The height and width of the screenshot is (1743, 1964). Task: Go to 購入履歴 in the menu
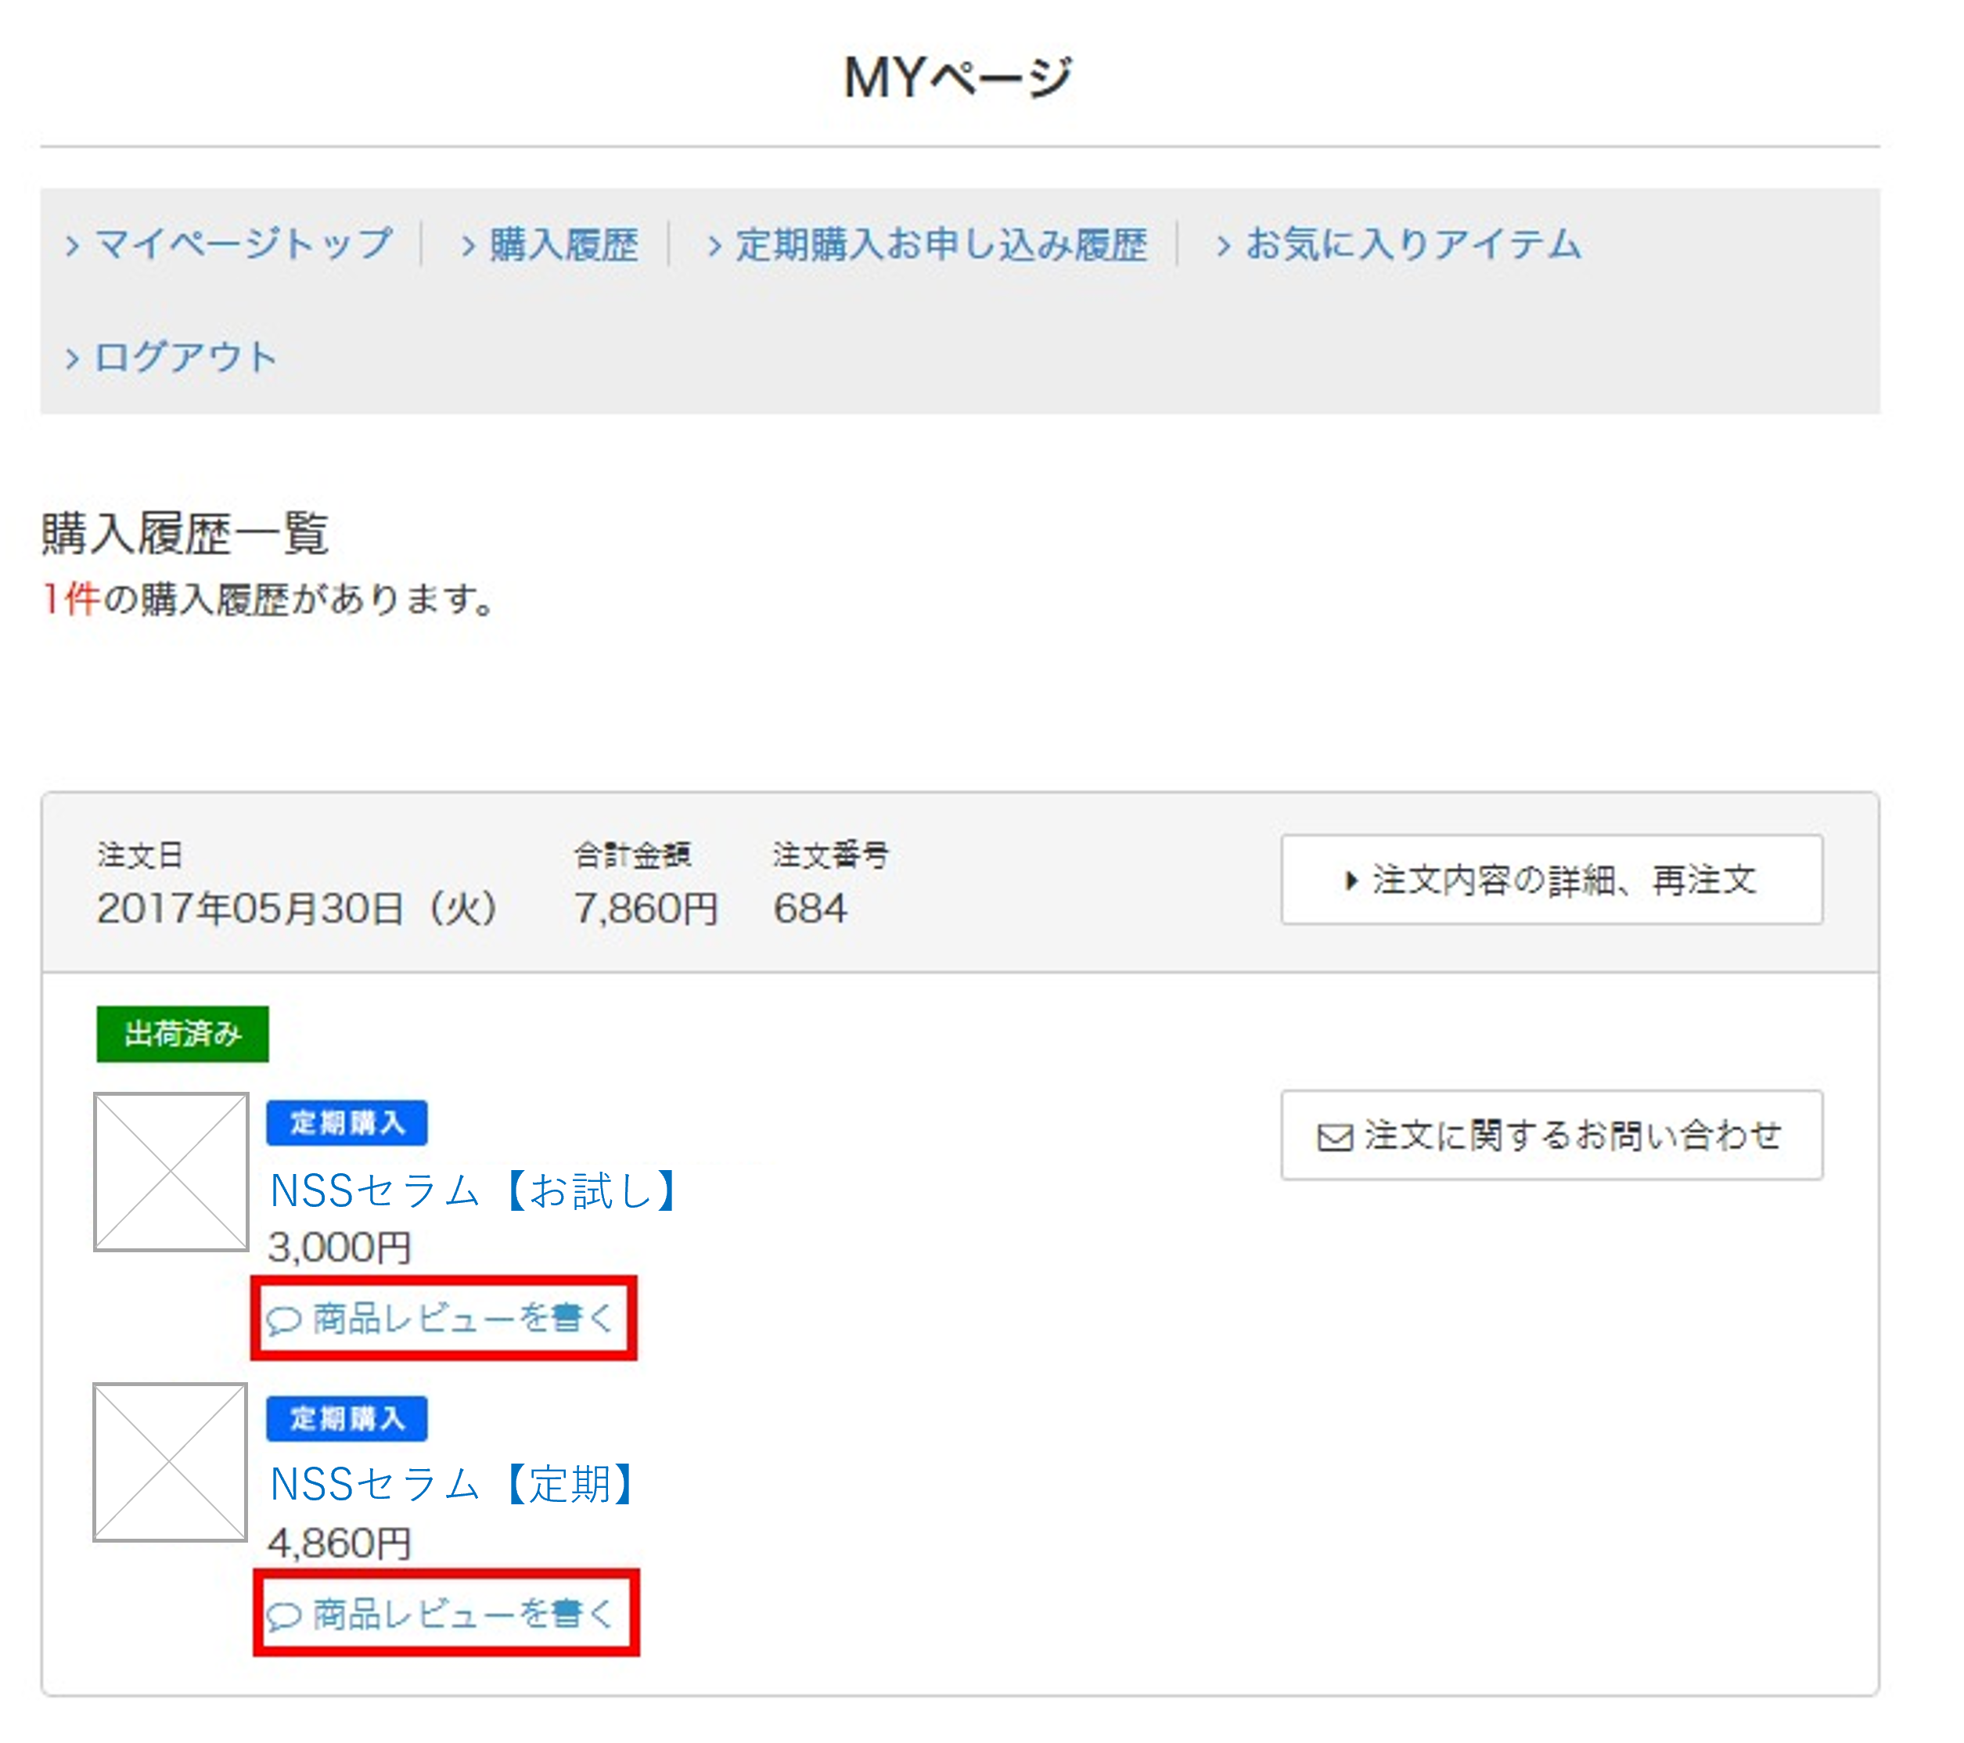pos(563,244)
